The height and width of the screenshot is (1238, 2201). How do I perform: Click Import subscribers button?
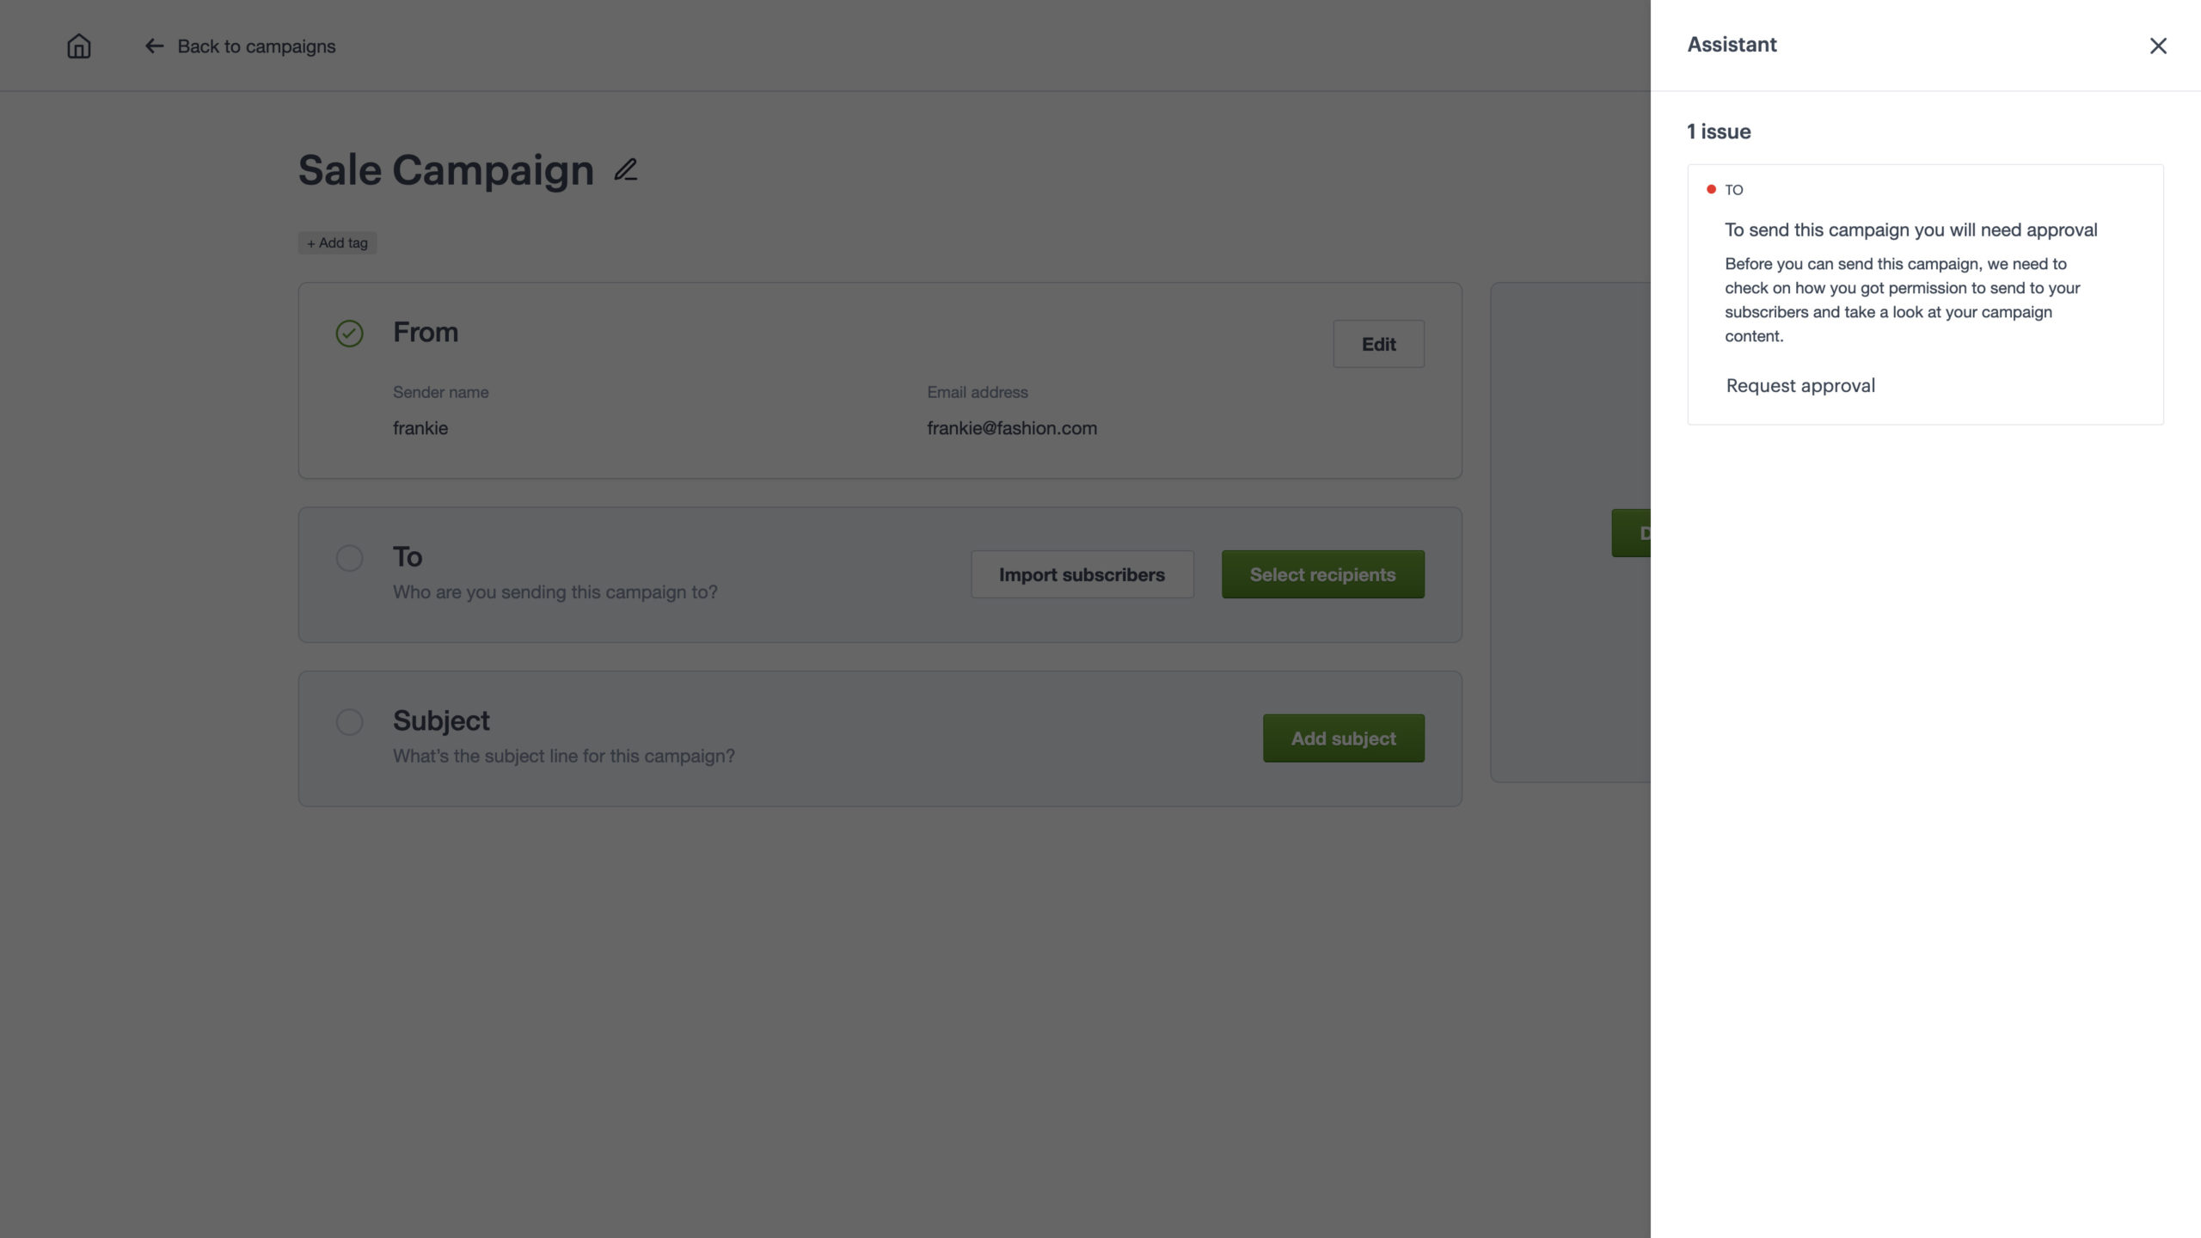coord(1082,574)
